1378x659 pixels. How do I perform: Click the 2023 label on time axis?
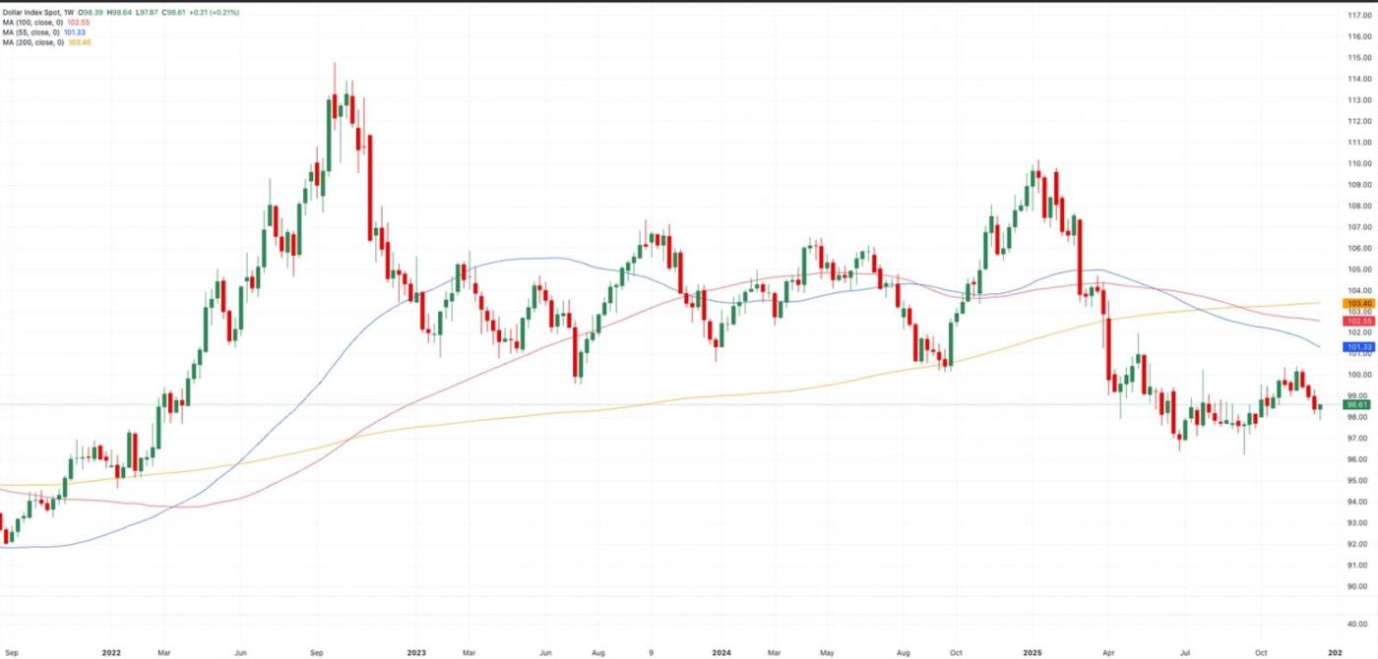pos(415,652)
